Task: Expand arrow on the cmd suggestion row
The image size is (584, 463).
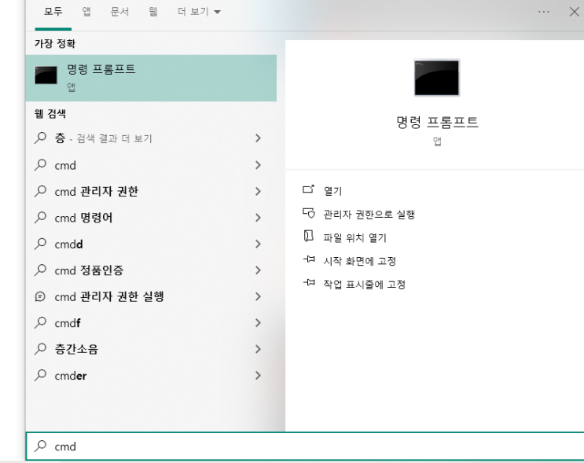Action: (x=258, y=165)
